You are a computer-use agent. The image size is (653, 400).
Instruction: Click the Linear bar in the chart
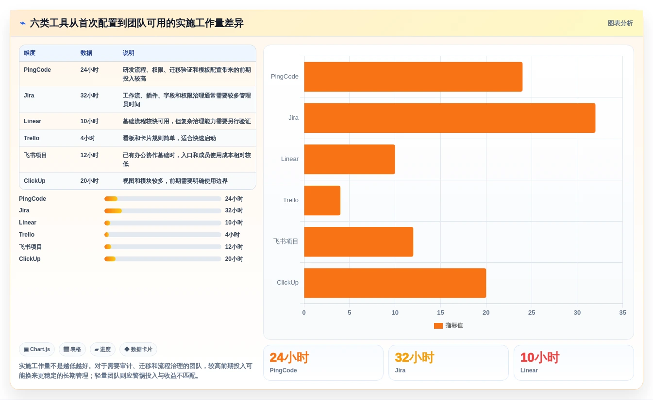click(350, 159)
